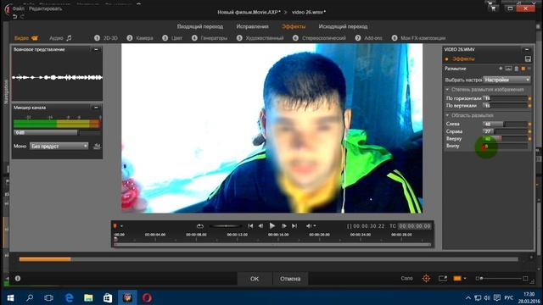
Task: Click the orange target icon near Соло
Action: point(426,279)
